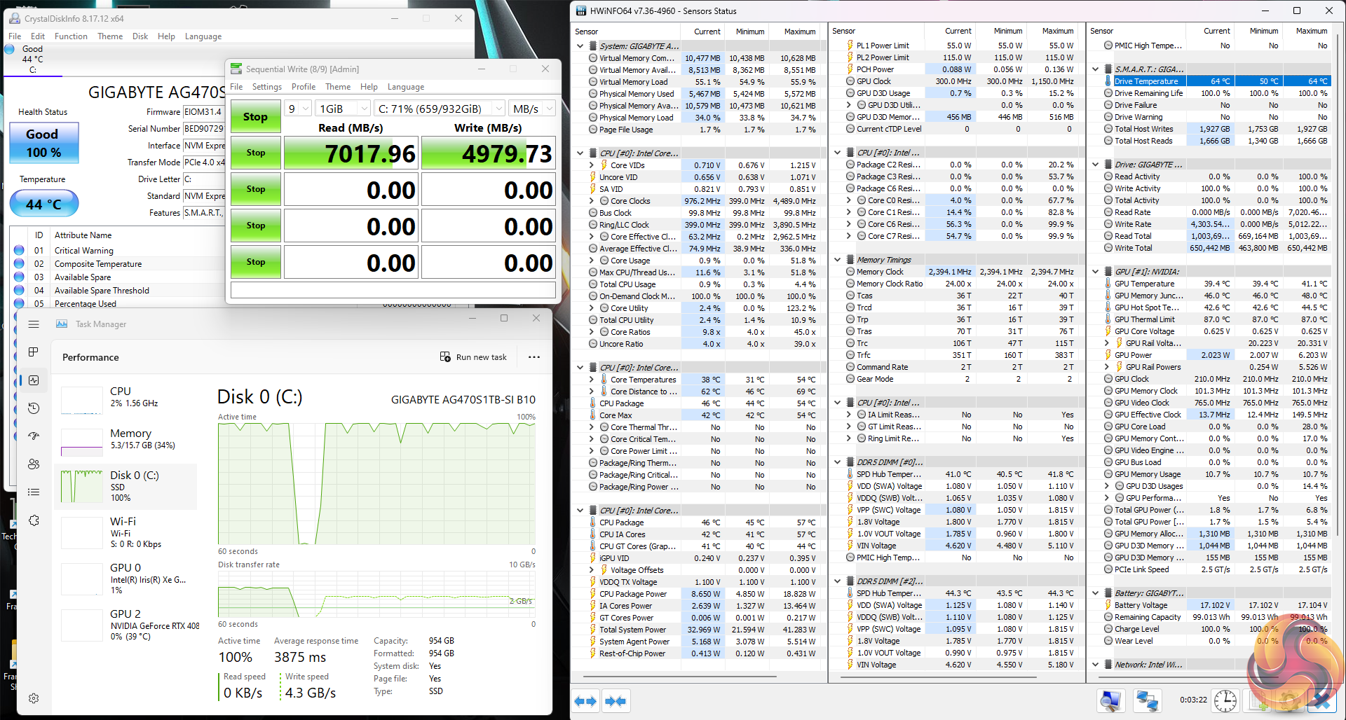
Task: Click HWiNFO network monitors icon
Action: click(x=1147, y=700)
